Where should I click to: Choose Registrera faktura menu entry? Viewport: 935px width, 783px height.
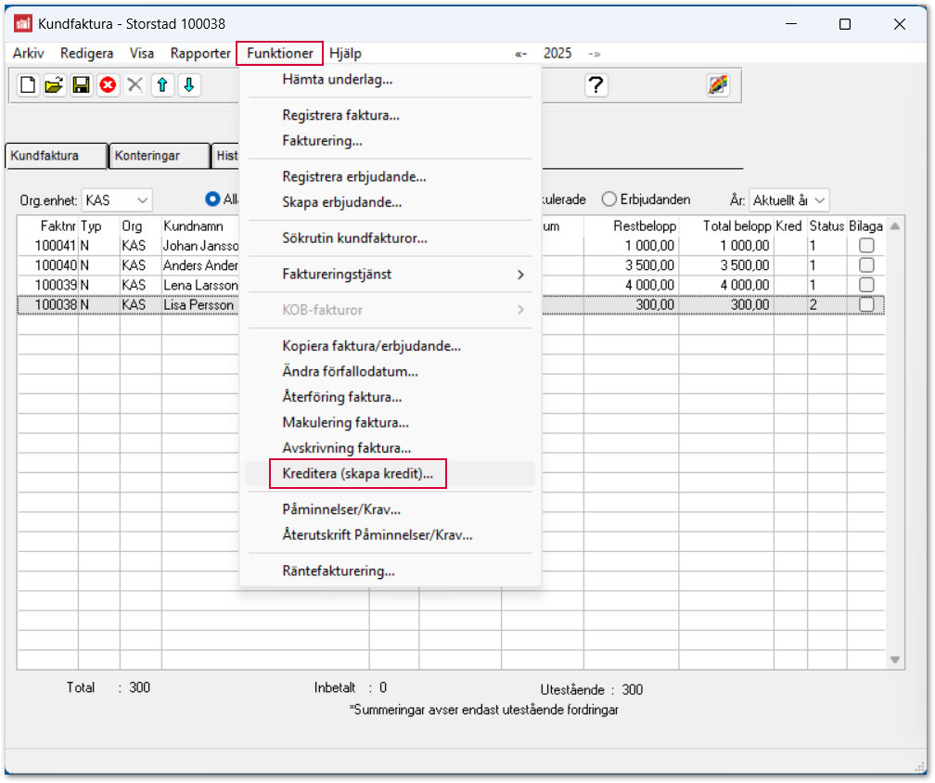pos(390,115)
